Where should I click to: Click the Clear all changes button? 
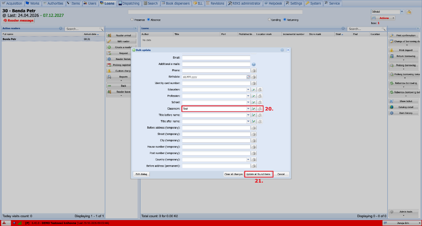tap(234, 174)
